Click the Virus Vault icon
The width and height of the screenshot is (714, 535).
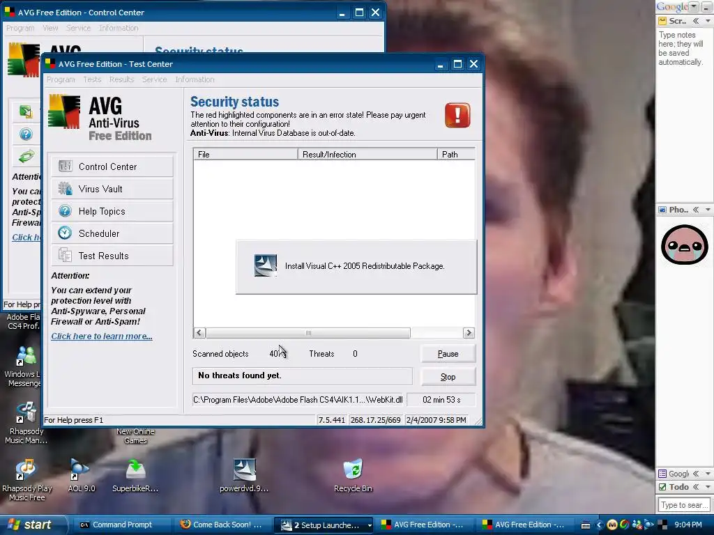click(x=65, y=188)
